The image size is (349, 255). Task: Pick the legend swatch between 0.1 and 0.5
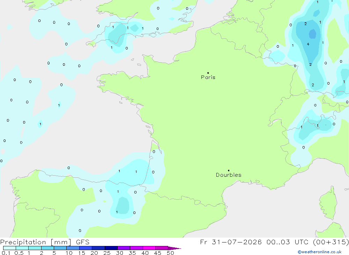pyautogui.click(x=9, y=248)
